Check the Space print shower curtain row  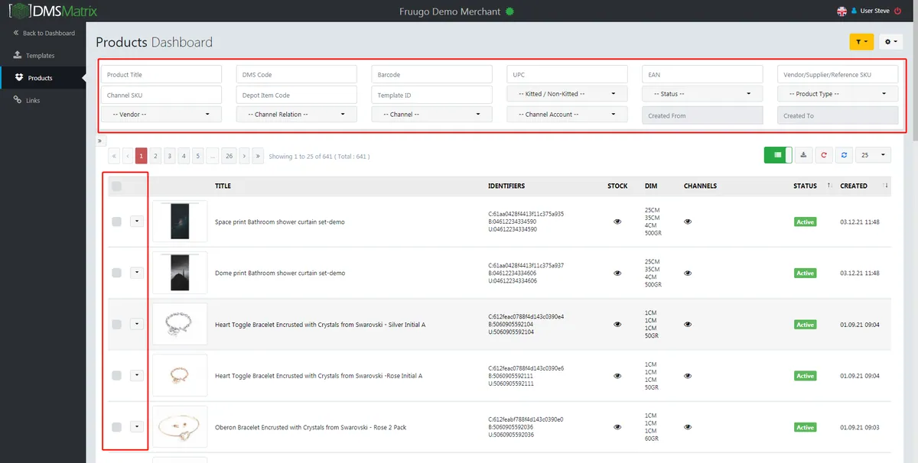[x=116, y=222]
